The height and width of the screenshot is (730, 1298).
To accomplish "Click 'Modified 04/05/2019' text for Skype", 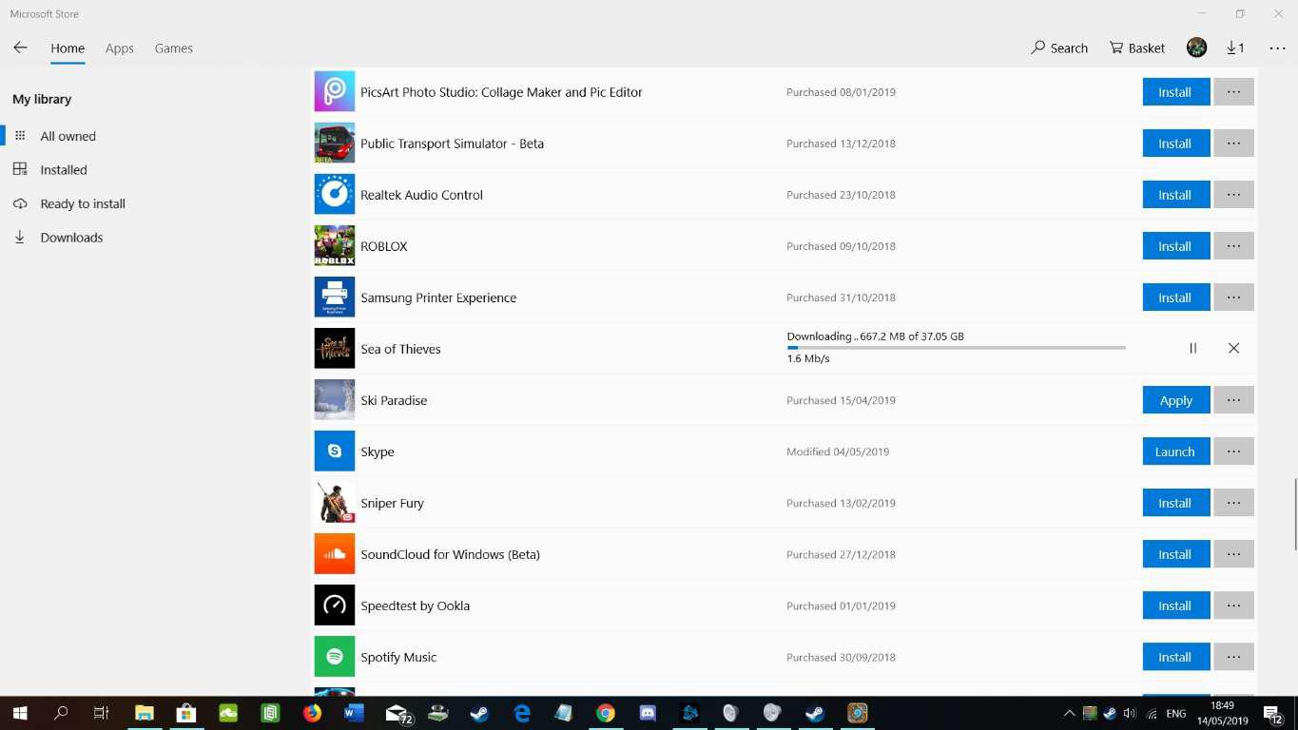I will [x=838, y=451].
